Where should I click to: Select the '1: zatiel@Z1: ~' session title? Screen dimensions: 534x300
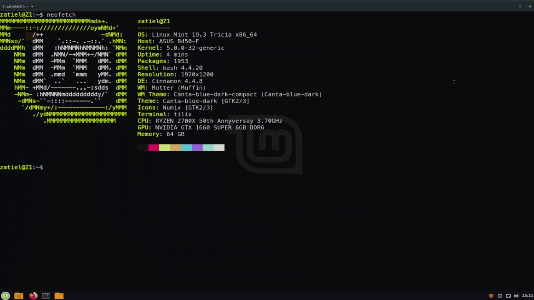15,6
